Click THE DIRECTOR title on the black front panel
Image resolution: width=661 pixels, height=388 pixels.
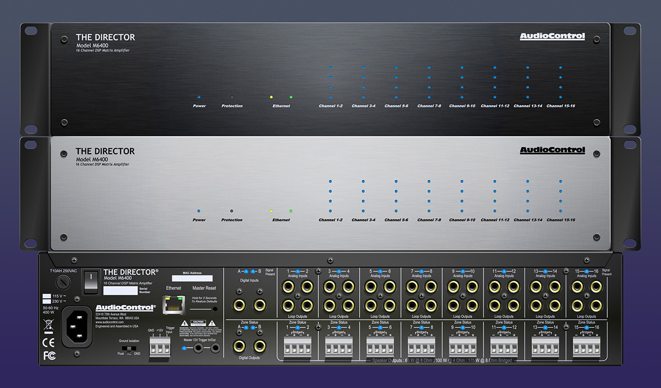pos(105,37)
